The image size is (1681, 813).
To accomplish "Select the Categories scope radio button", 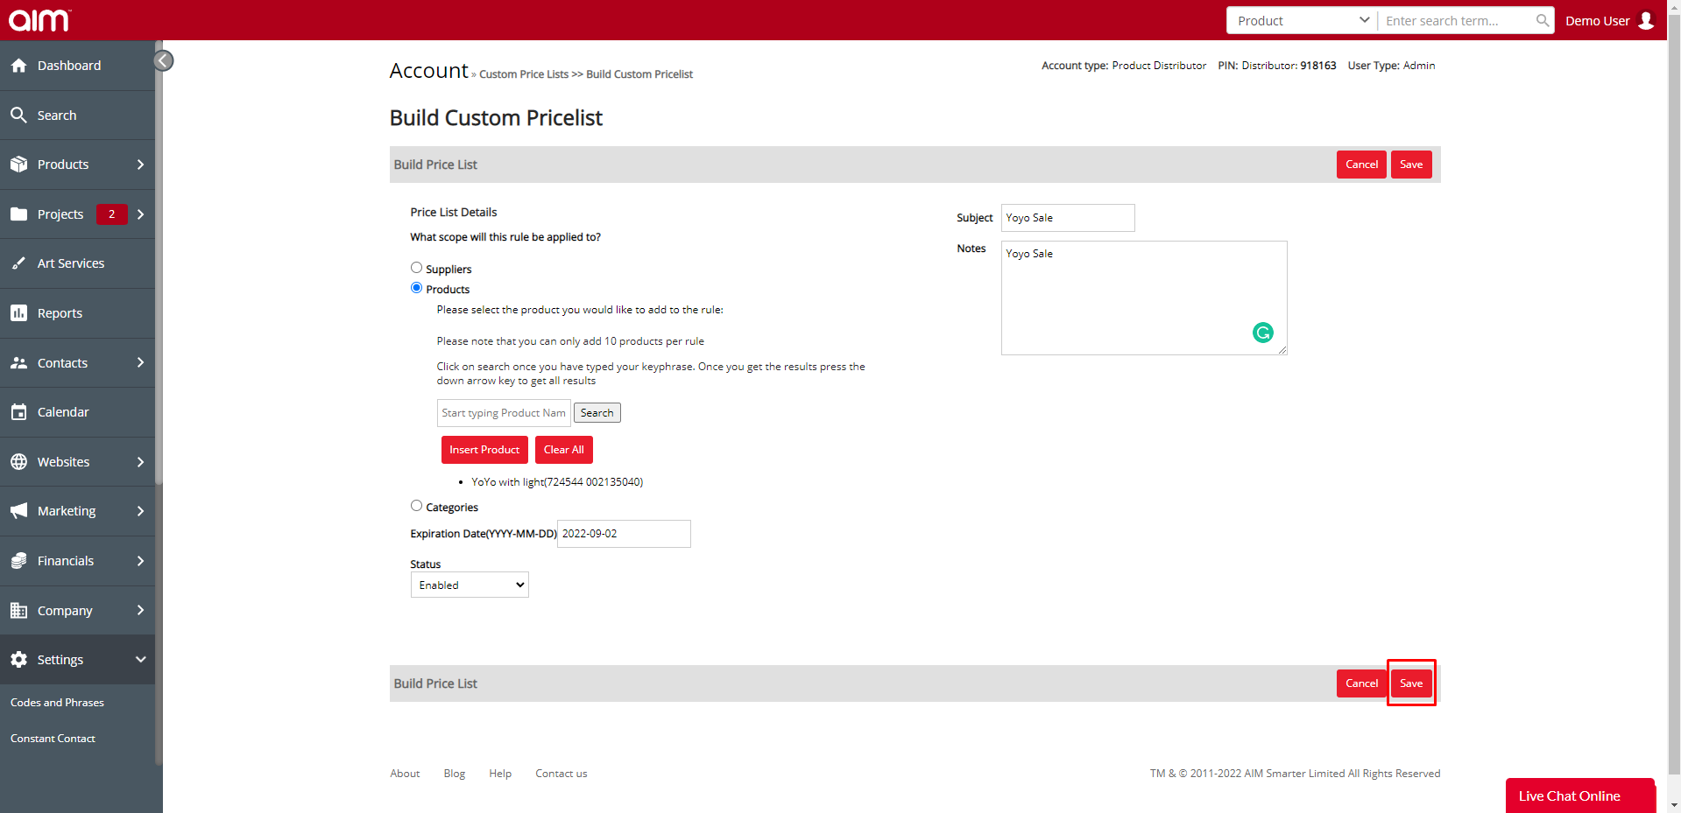I will pos(416,506).
